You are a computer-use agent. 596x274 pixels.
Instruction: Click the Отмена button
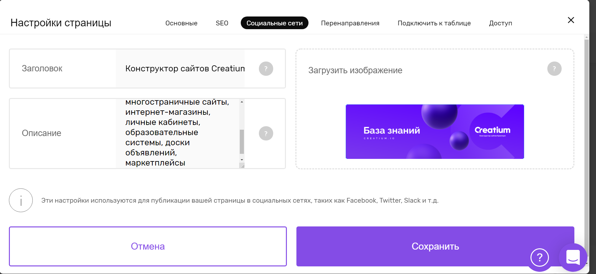148,246
